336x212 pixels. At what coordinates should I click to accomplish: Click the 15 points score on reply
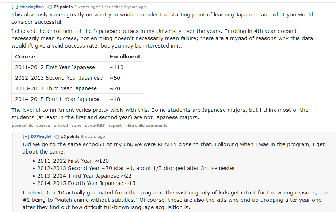[70, 137]
